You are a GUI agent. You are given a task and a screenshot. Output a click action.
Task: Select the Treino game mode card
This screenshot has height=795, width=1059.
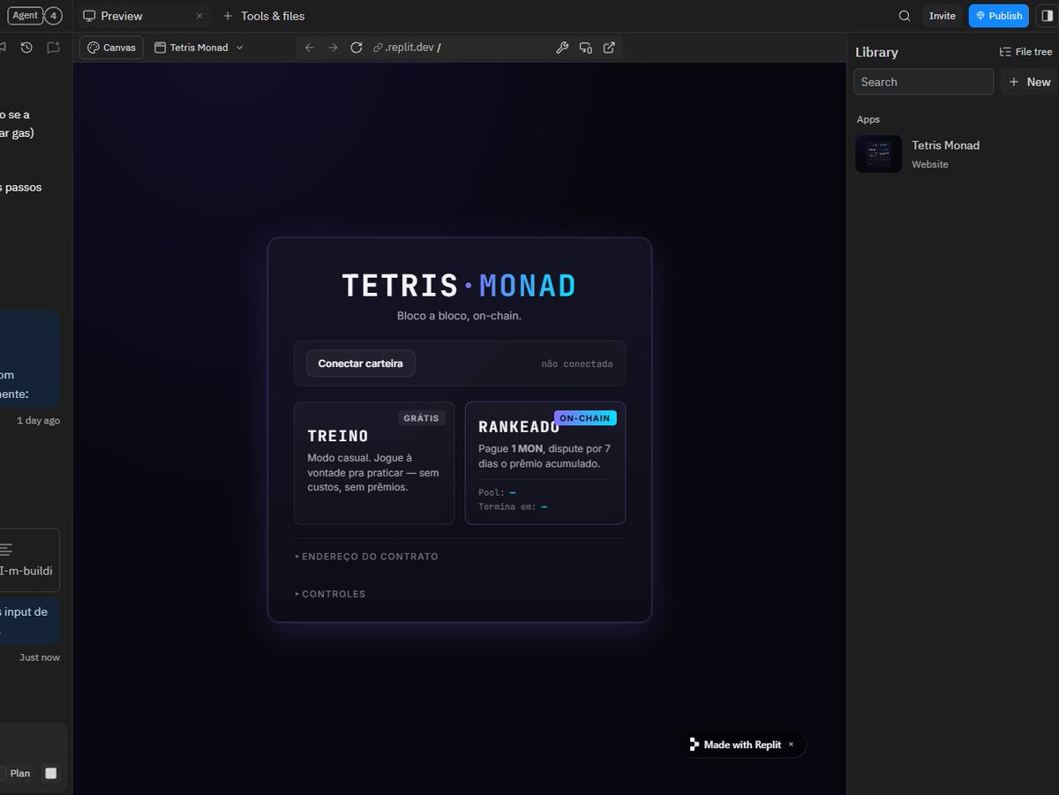click(x=374, y=463)
